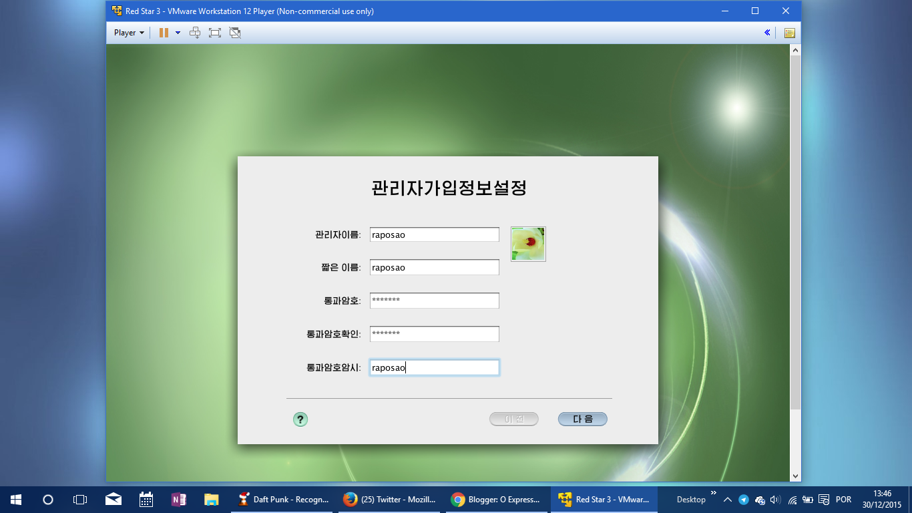912x513 pixels.
Task: Click the 다음 (Next) button
Action: [x=582, y=419]
